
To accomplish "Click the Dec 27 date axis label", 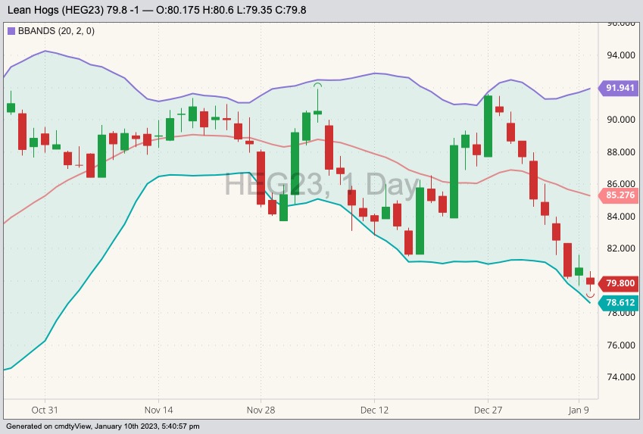I will [488, 410].
